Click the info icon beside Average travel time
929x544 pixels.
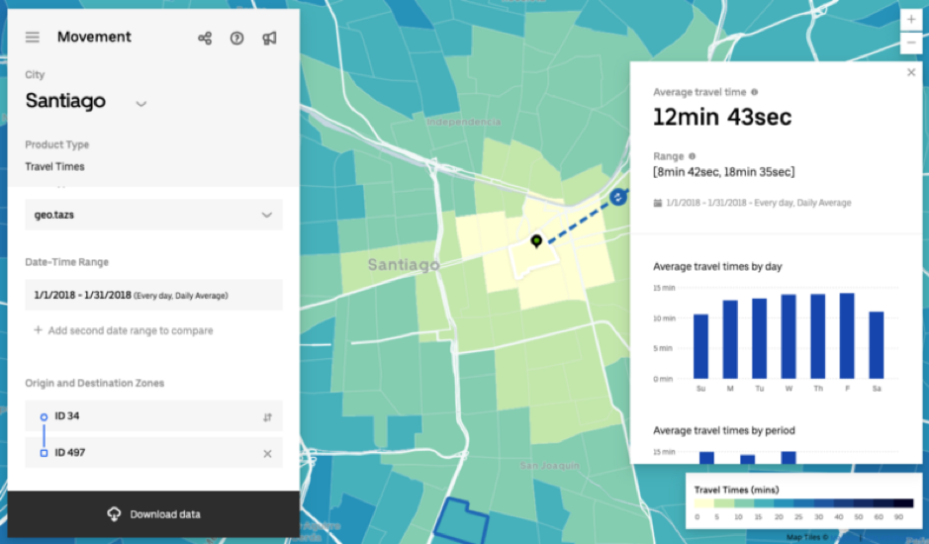pos(754,92)
